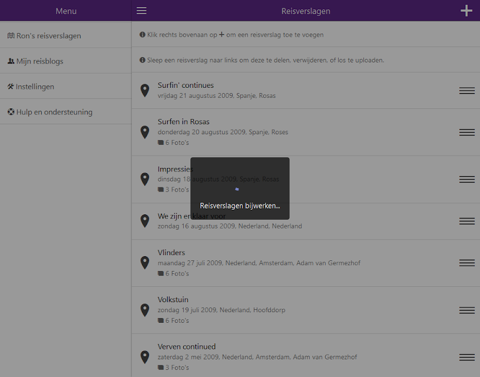Viewport: 480px width, 377px height.
Task: Click location pin of Verven continued
Action: pyautogui.click(x=145, y=357)
